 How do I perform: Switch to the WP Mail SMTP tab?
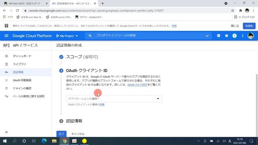[x=25, y=4]
